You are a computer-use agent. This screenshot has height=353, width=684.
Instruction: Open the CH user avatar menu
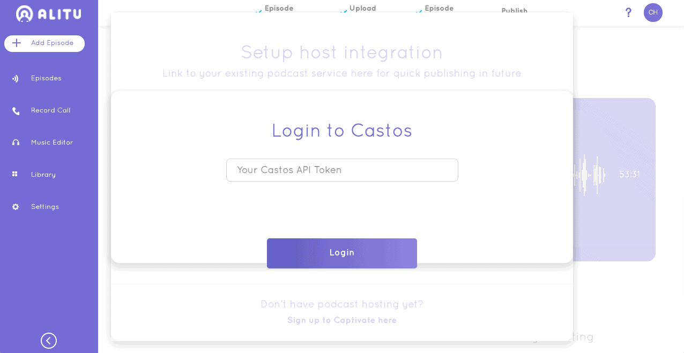tap(653, 12)
